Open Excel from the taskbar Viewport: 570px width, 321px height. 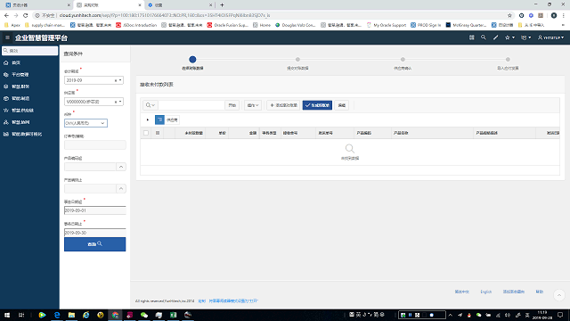click(x=173, y=315)
